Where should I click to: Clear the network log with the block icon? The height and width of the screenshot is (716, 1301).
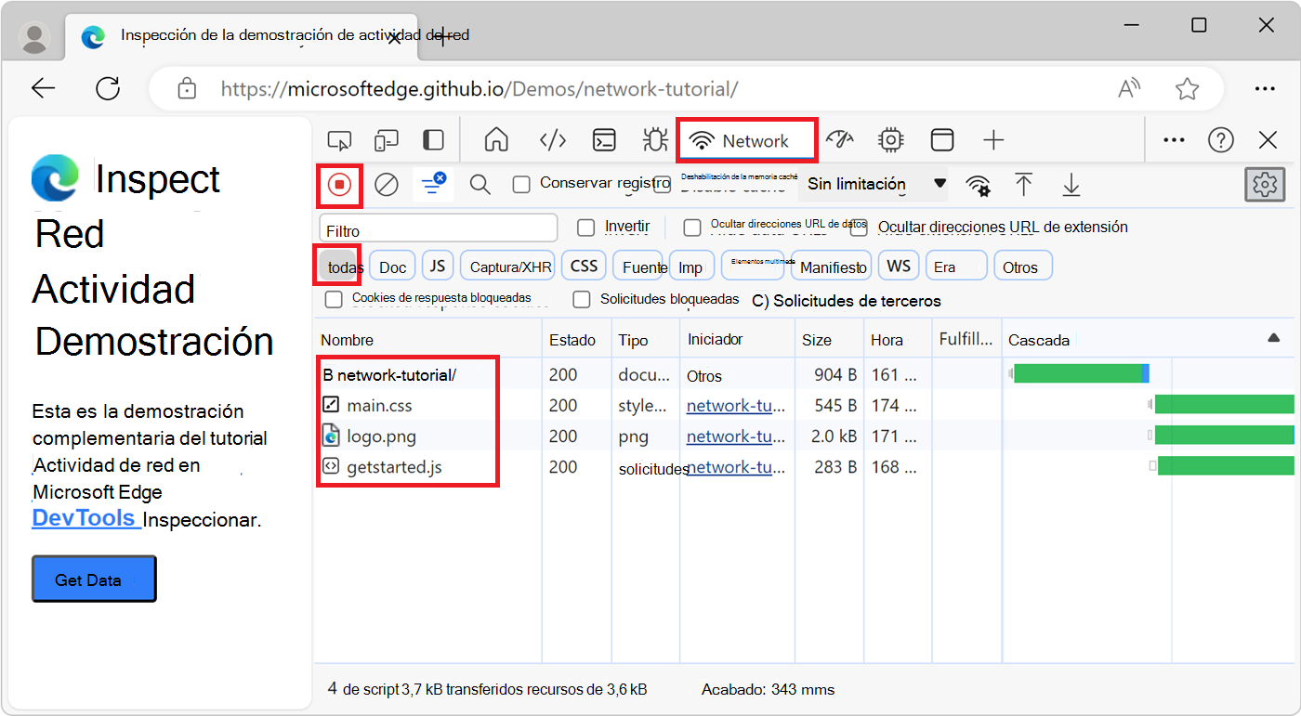[x=387, y=184]
